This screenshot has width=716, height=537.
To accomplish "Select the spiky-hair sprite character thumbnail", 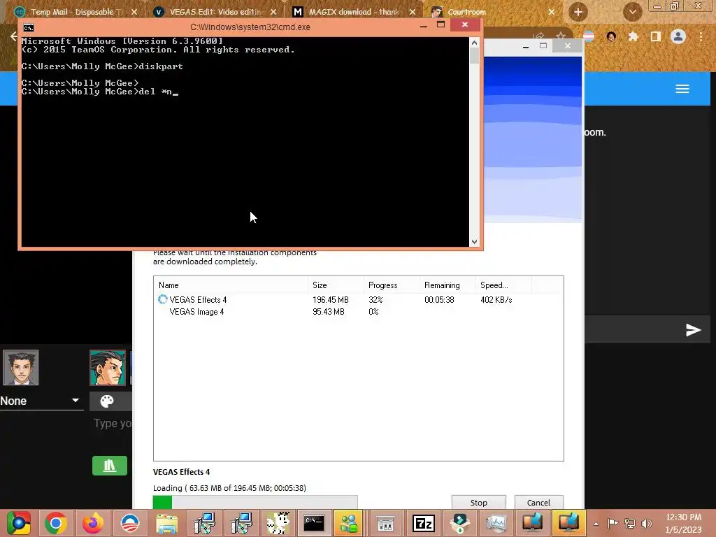I will [x=108, y=368].
